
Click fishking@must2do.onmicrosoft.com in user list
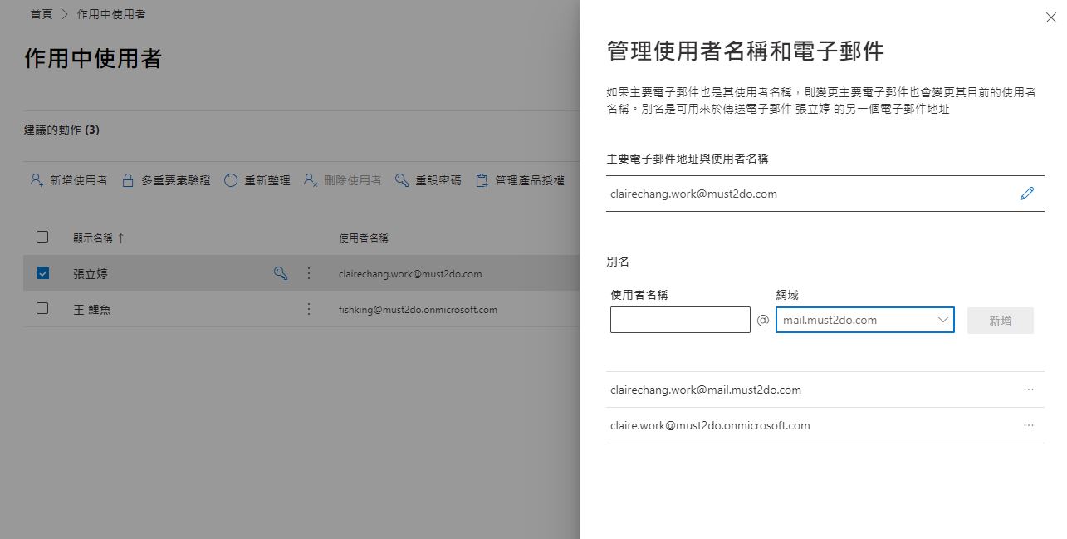[x=418, y=310]
